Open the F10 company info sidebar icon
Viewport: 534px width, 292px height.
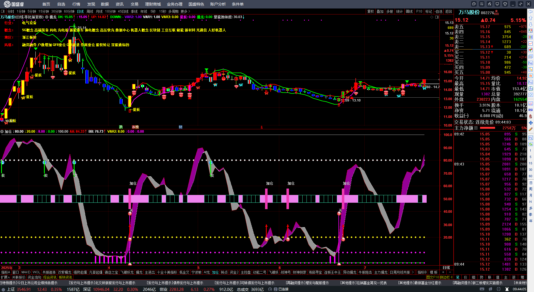click(531, 63)
